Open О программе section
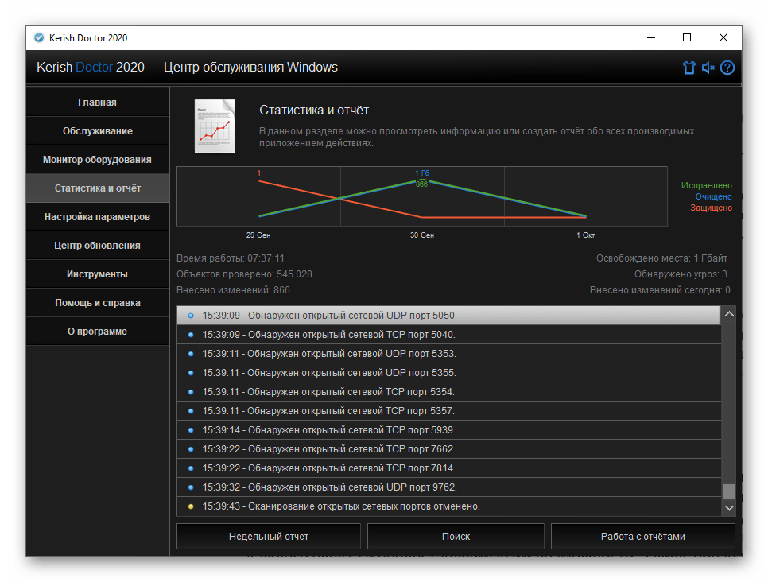The width and height of the screenshot is (768, 582). point(98,332)
